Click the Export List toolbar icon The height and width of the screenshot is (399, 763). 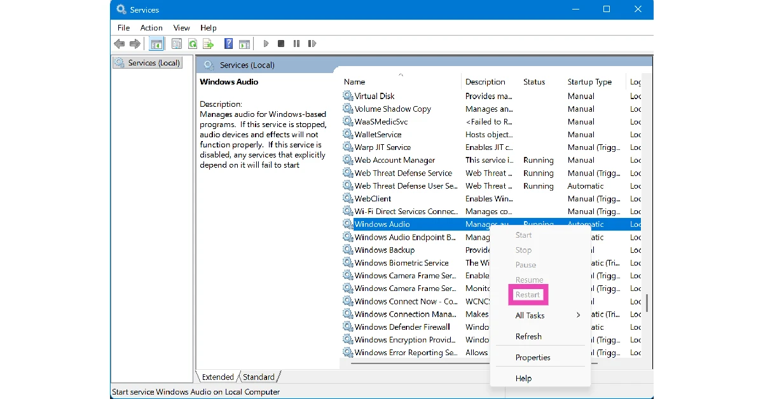click(x=209, y=43)
